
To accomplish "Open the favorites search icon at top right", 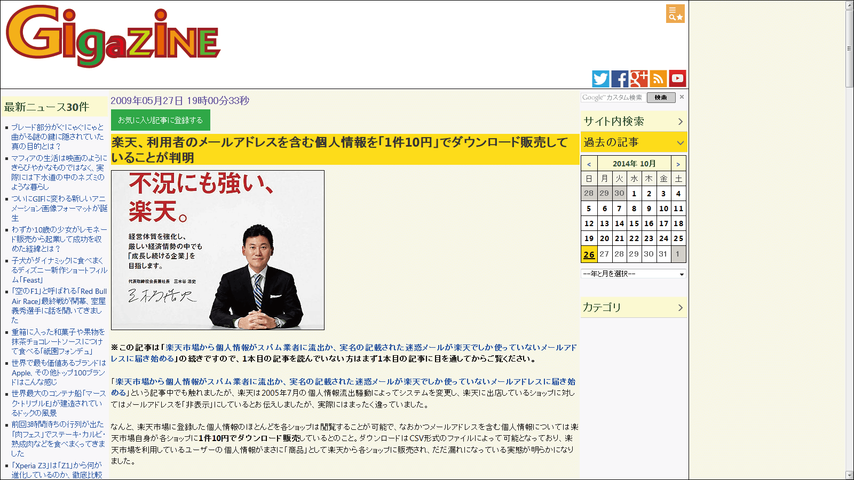I will click(675, 14).
